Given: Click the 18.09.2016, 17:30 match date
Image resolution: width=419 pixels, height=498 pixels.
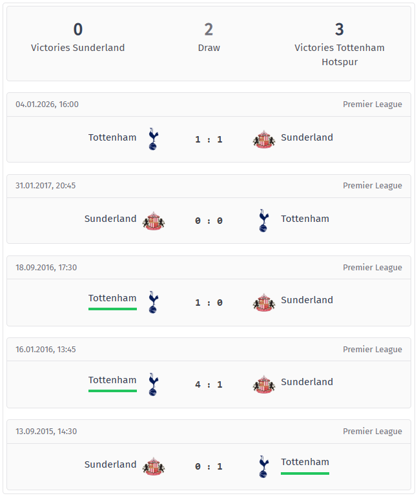Looking at the screenshot, I should coord(46,268).
